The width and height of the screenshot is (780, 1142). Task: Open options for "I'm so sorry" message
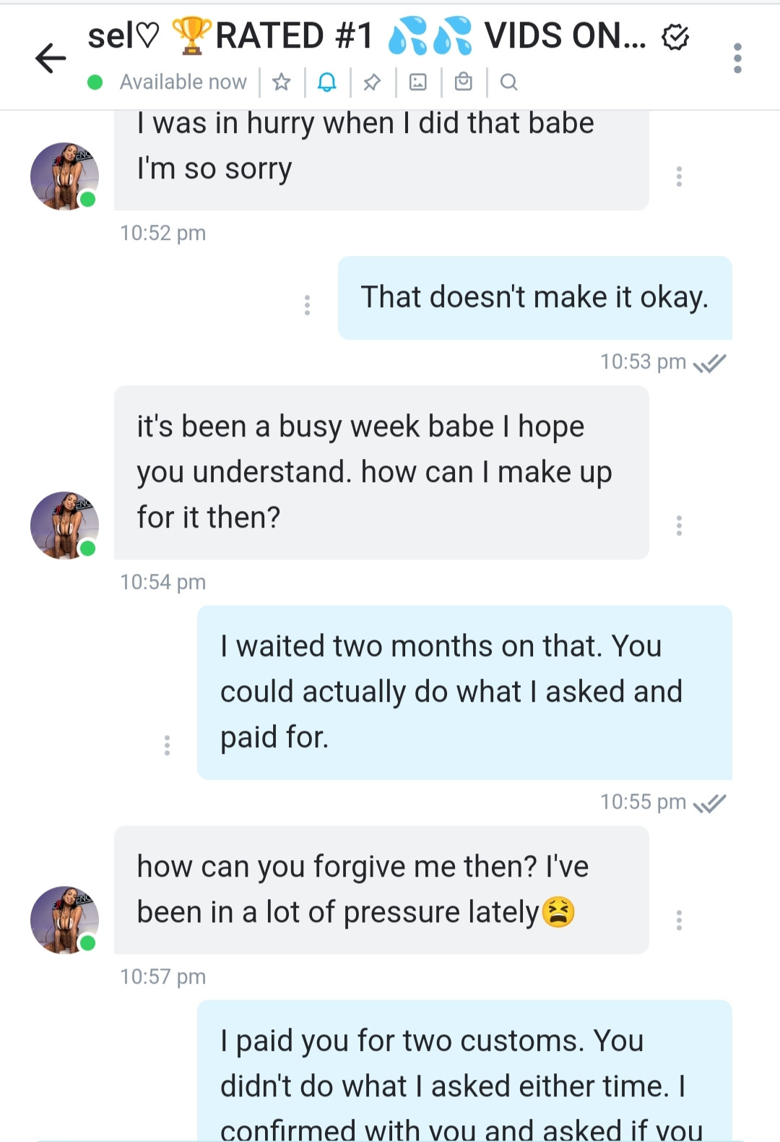(x=679, y=176)
